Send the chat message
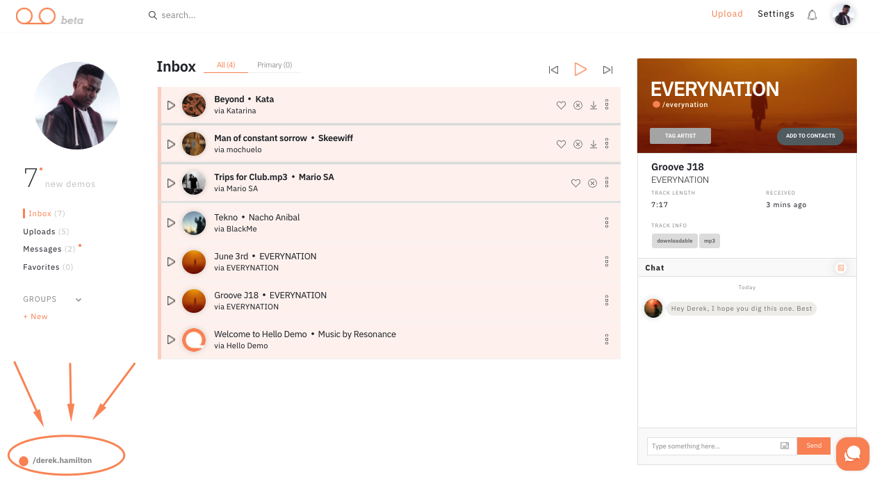 click(x=814, y=446)
